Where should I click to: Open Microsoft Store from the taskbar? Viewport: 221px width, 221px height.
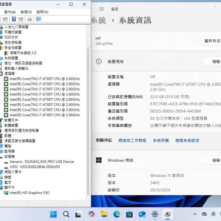coord(130,214)
